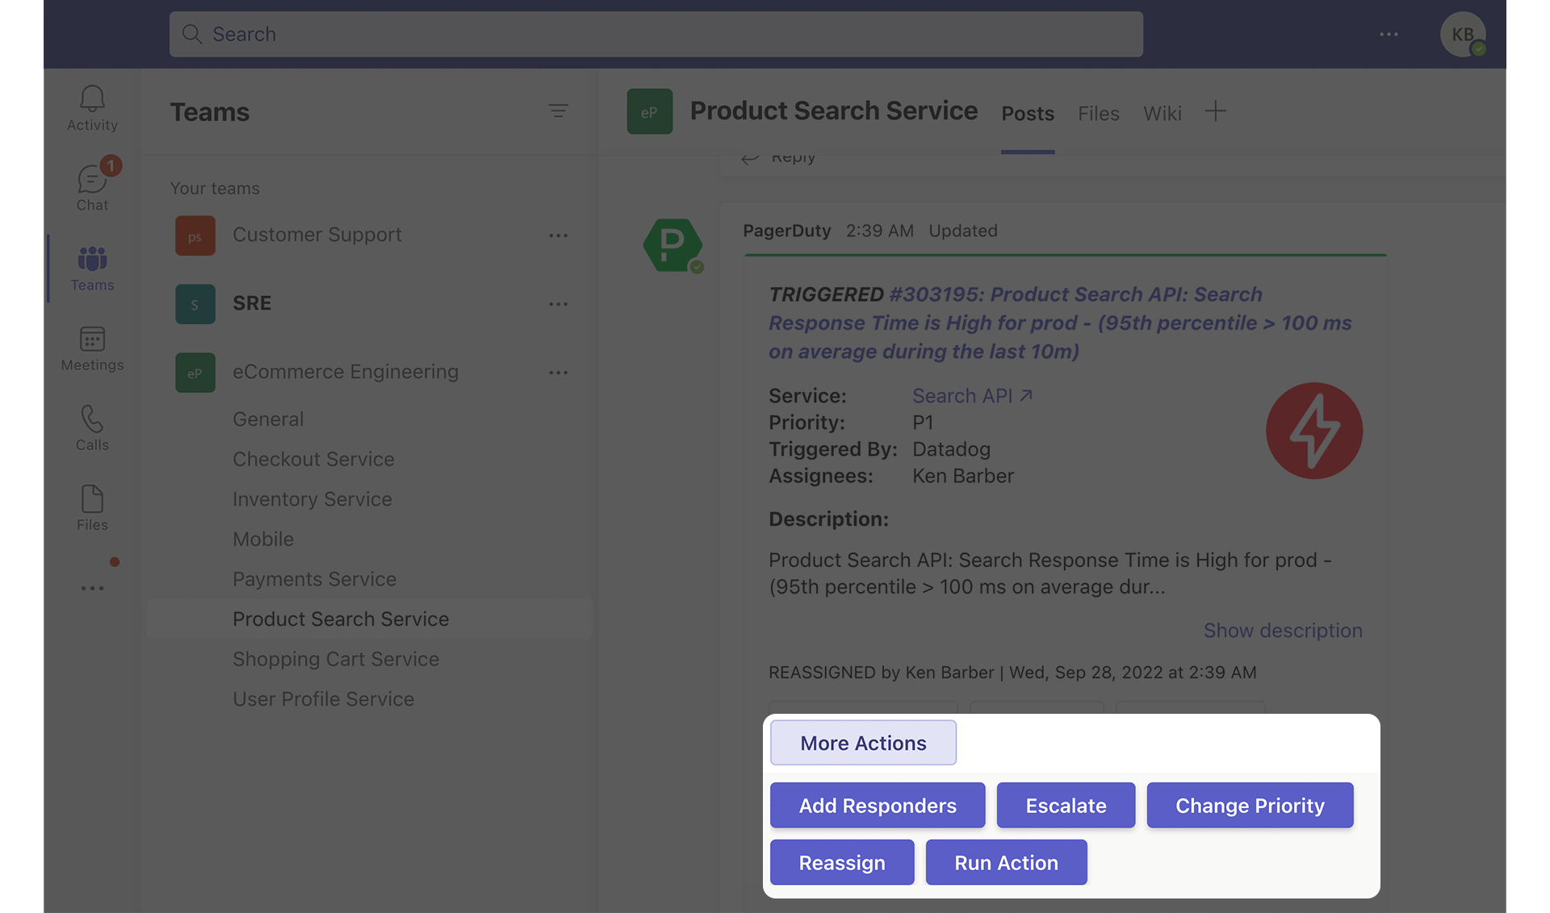Open the Calls phone icon

tap(92, 427)
